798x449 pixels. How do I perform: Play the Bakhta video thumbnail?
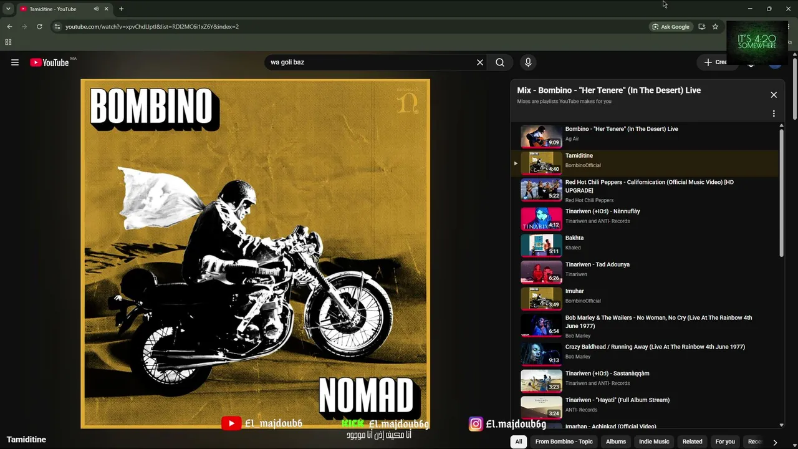point(541,245)
